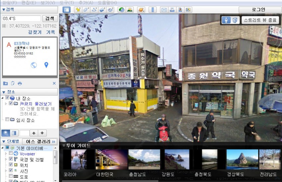
Task: Click the email envelope icon
Action: pyautogui.click(x=164, y=10)
